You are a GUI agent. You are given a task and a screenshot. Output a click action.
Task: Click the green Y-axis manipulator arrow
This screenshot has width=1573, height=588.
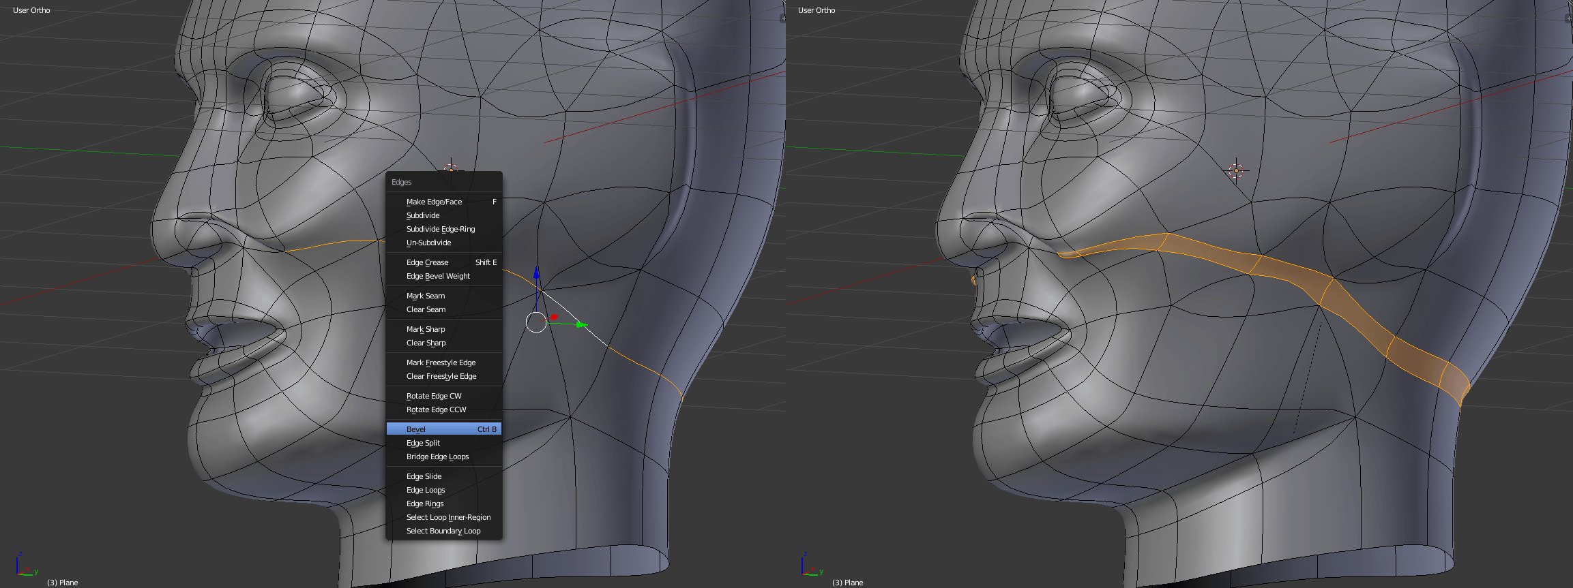[580, 325]
